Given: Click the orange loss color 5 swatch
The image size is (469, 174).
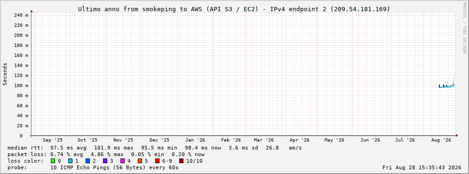Looking at the screenshot, I should pyautogui.click(x=140, y=161).
